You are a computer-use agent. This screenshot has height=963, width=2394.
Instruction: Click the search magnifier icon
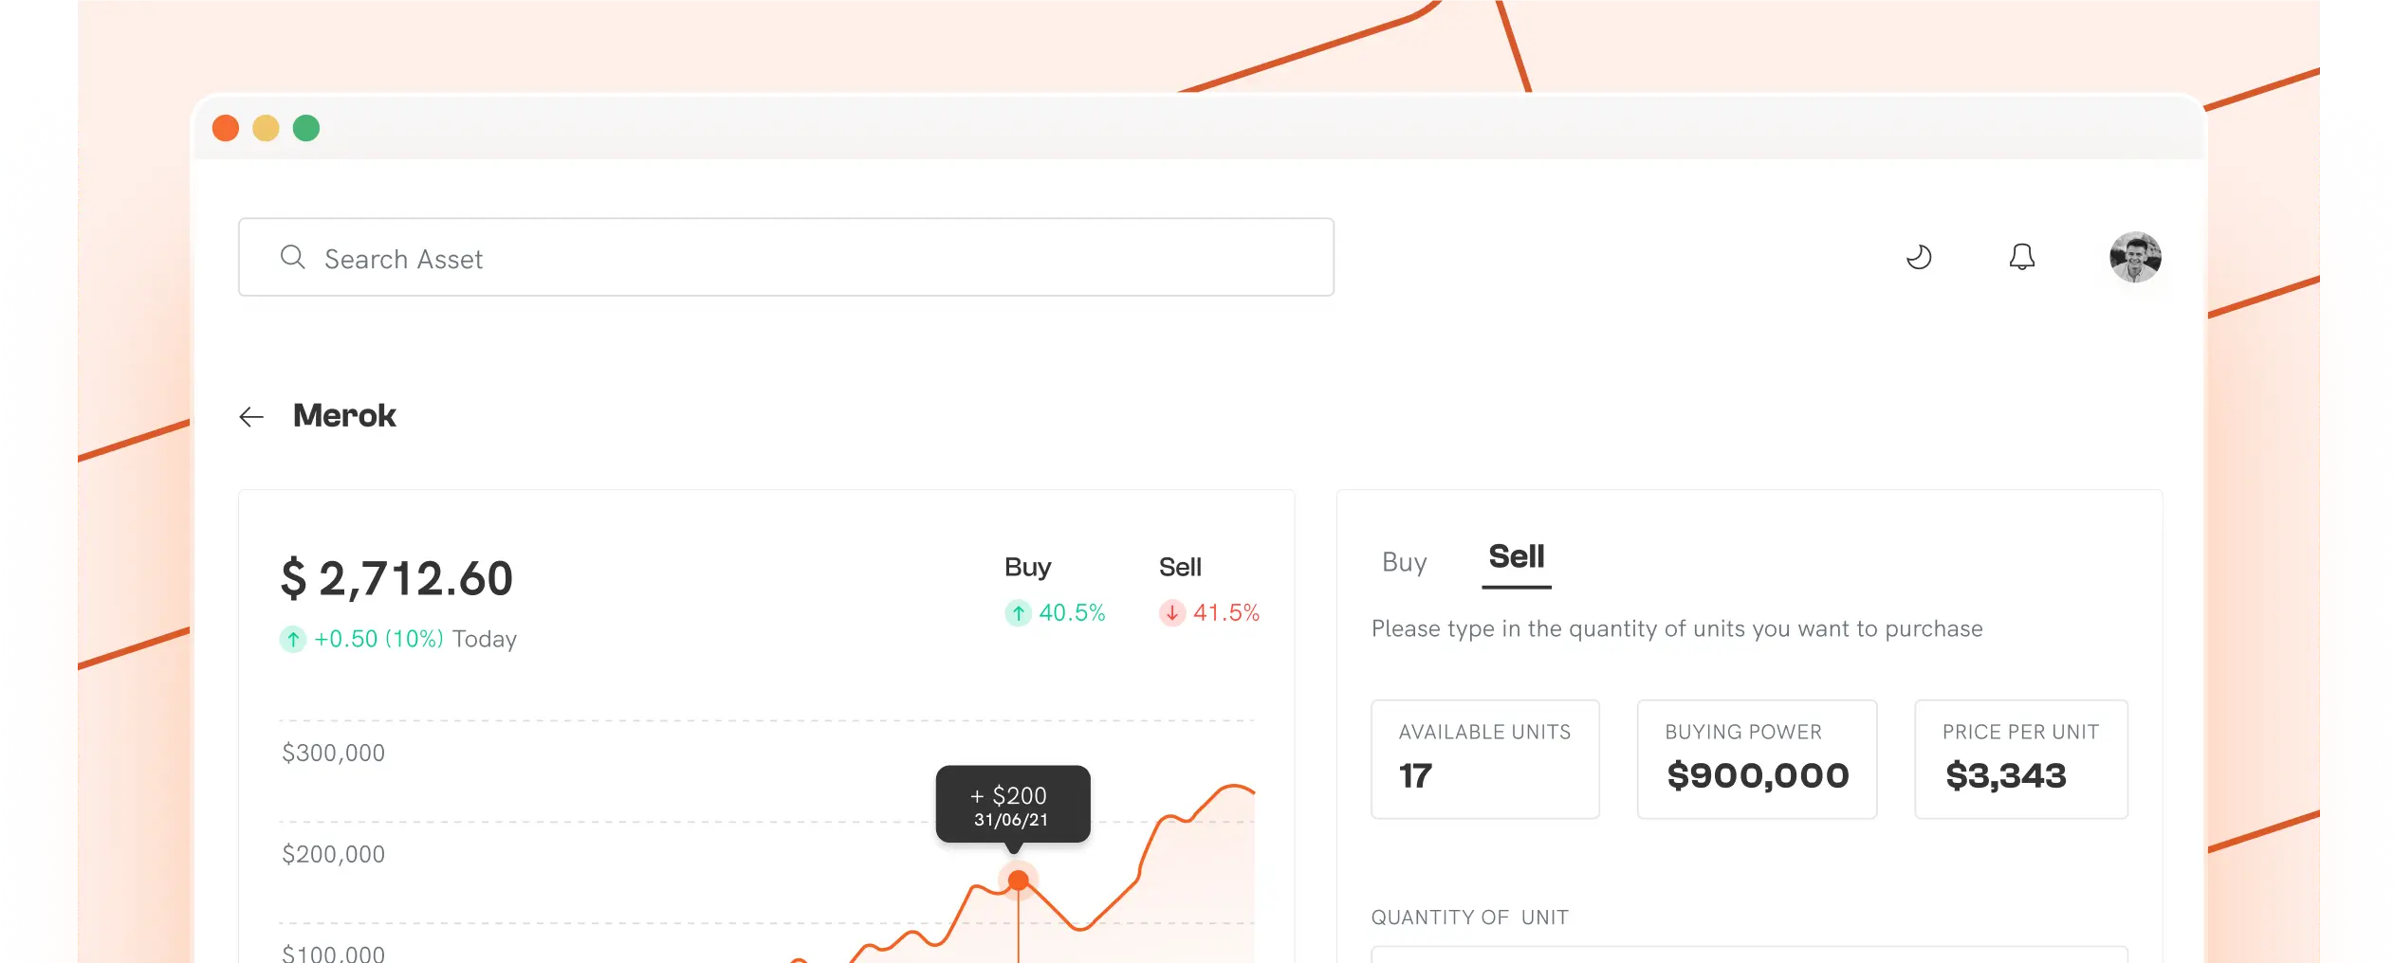pyautogui.click(x=292, y=257)
